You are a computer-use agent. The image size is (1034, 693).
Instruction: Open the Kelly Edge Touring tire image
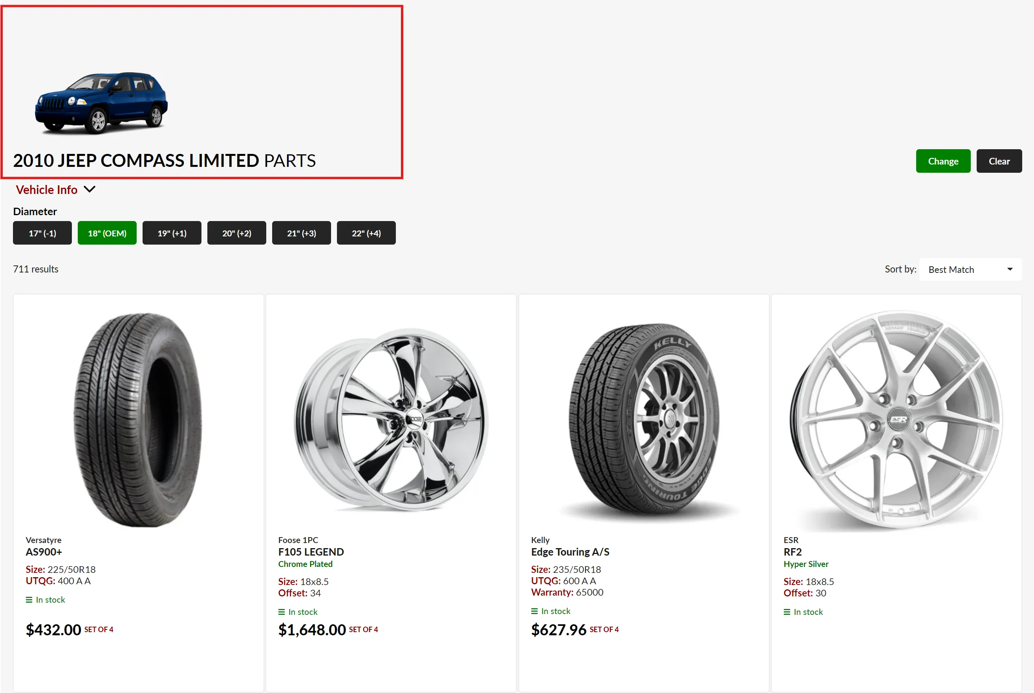(644, 420)
